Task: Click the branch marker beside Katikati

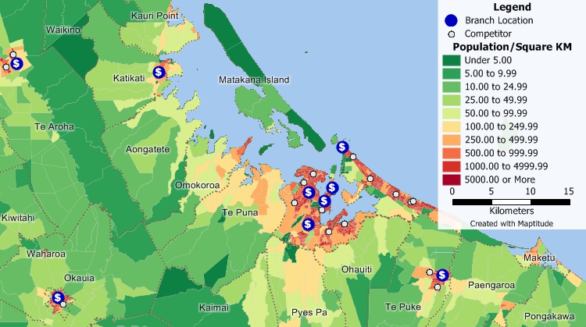Action: 159,72
